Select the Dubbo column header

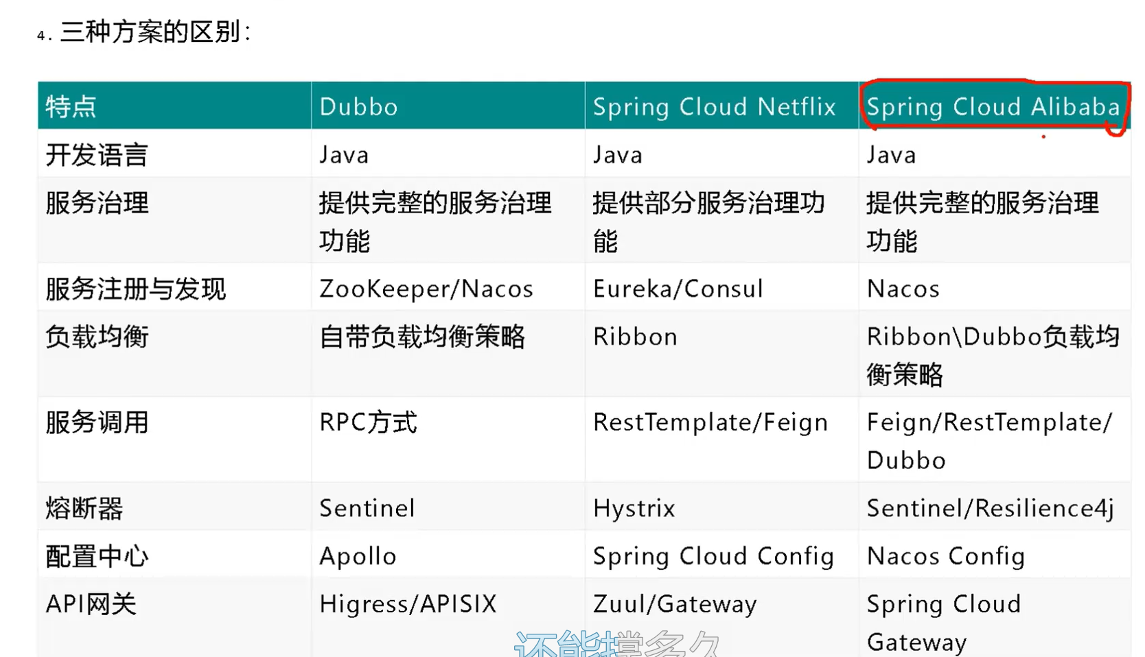tap(358, 107)
